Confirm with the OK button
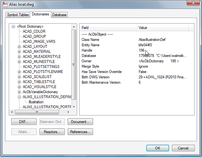202x157 pixels. (x=157, y=148)
